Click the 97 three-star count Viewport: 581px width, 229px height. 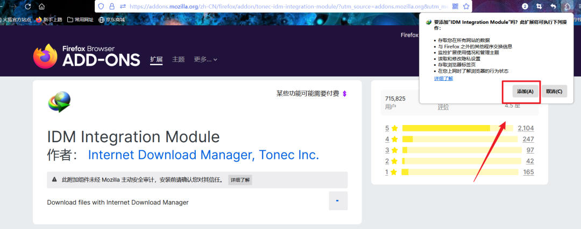pyautogui.click(x=530, y=150)
